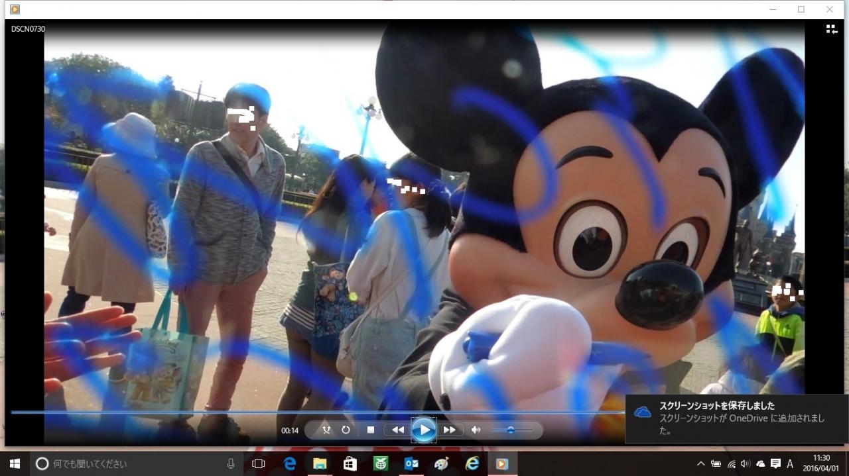This screenshot has width=849, height=476.
Task: Open File Explorer from the taskbar
Action: click(320, 464)
